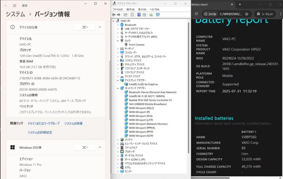The image size is (283, 179).
Task: Expand the キーボード category
Action: click(118, 49)
